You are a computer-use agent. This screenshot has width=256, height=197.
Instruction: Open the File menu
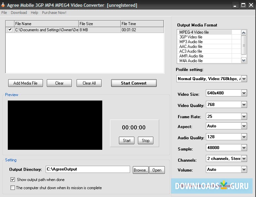[x=4, y=13]
